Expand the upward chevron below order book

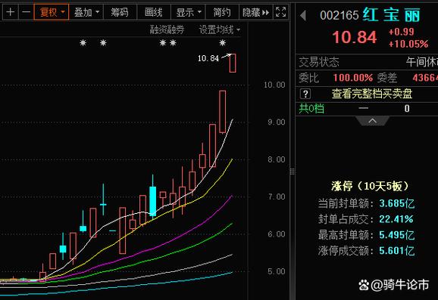click(372, 121)
